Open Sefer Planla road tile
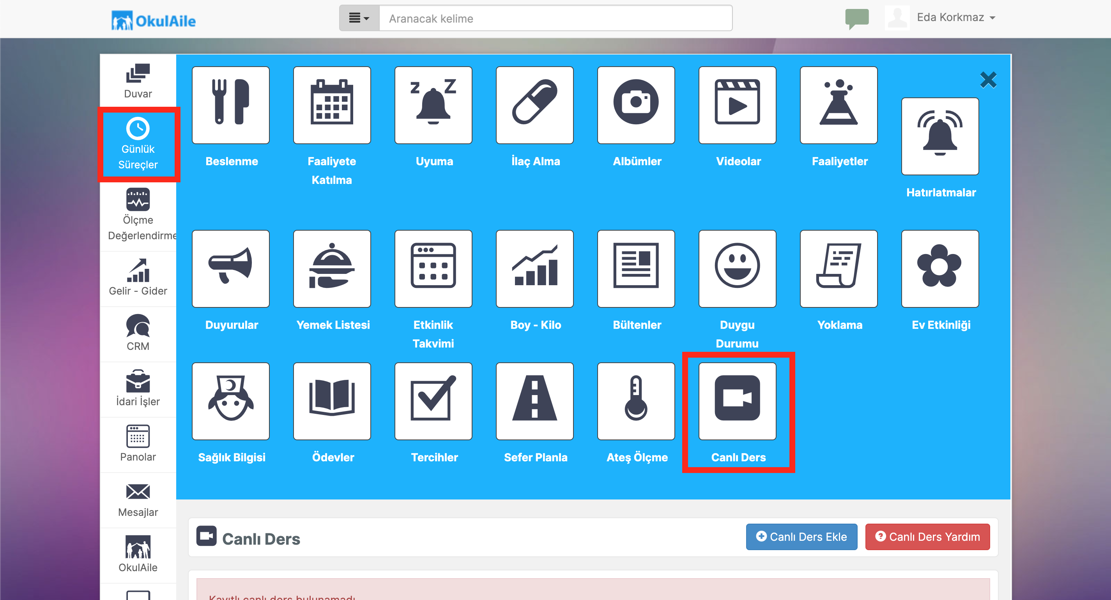 click(x=534, y=401)
